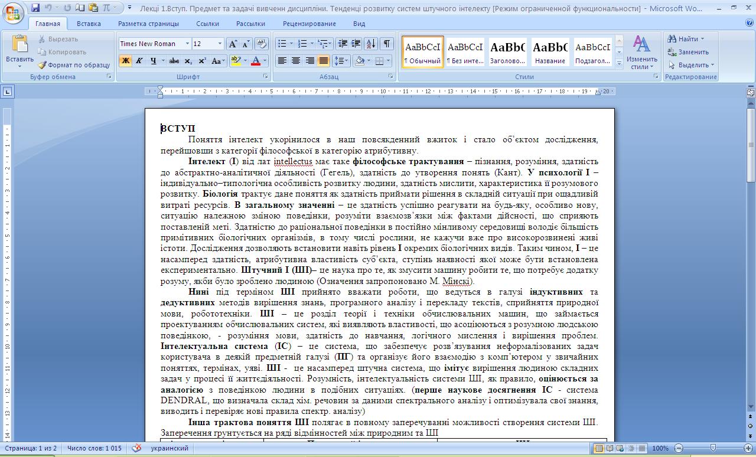Click the украинский language indicator
Image resolution: width=756 pixels, height=457 pixels.
pos(170,448)
